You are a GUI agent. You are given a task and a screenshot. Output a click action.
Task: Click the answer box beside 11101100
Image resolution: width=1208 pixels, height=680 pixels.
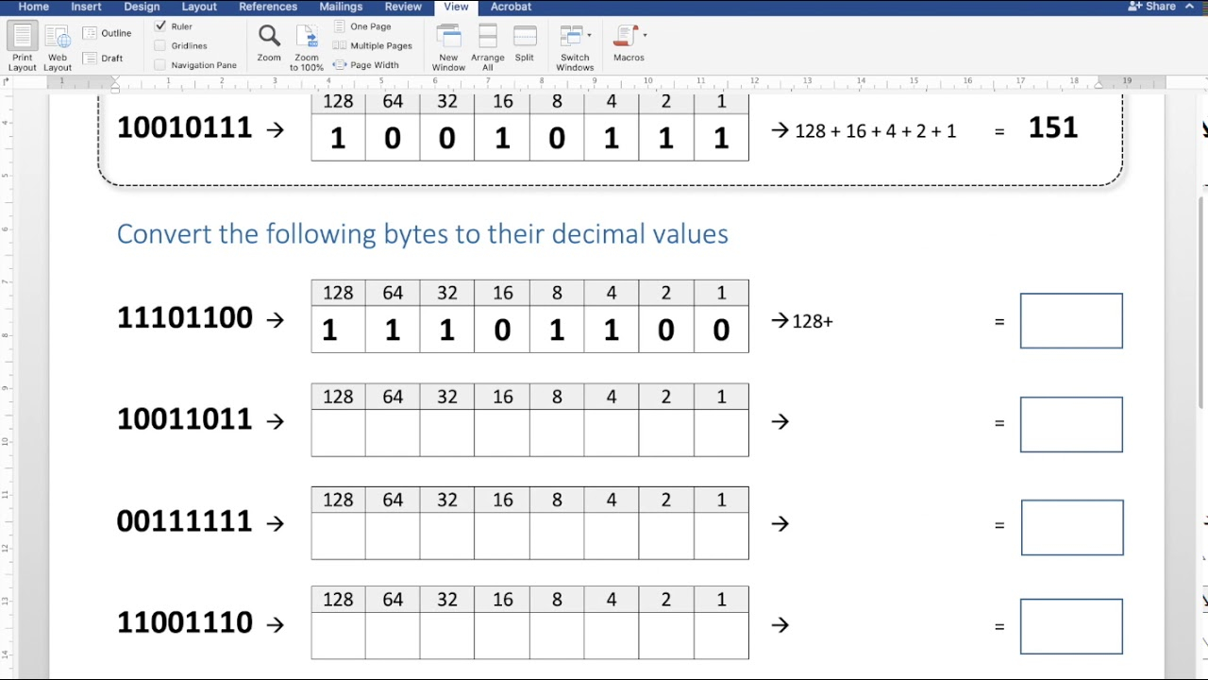point(1071,320)
